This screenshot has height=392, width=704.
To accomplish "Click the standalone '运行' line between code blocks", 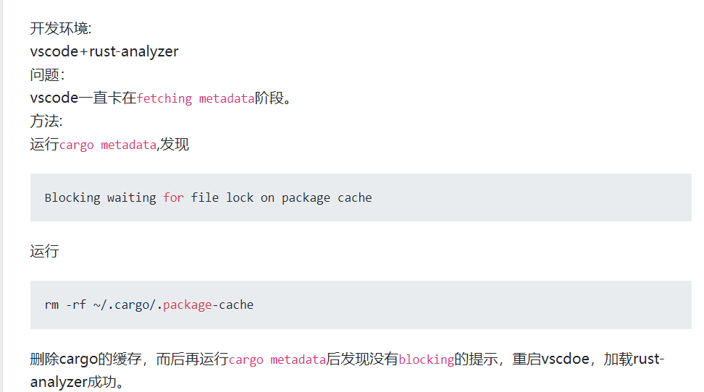I will click(x=44, y=251).
